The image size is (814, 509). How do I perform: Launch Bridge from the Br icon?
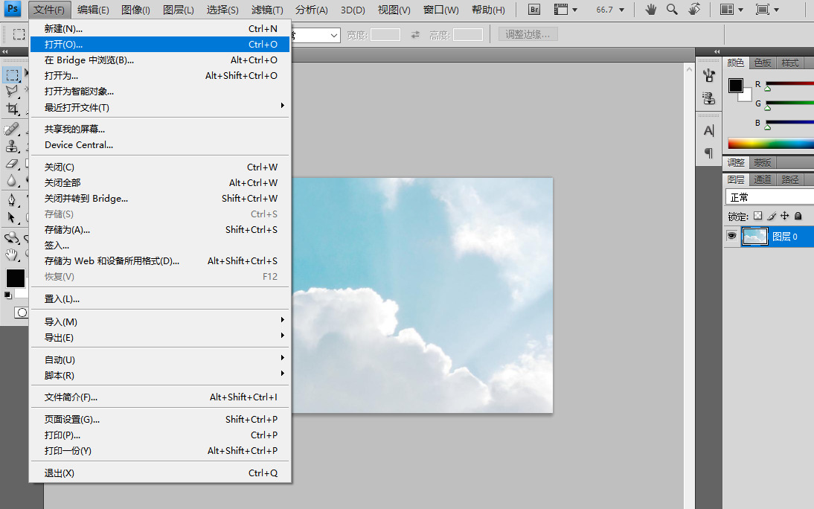pos(534,10)
